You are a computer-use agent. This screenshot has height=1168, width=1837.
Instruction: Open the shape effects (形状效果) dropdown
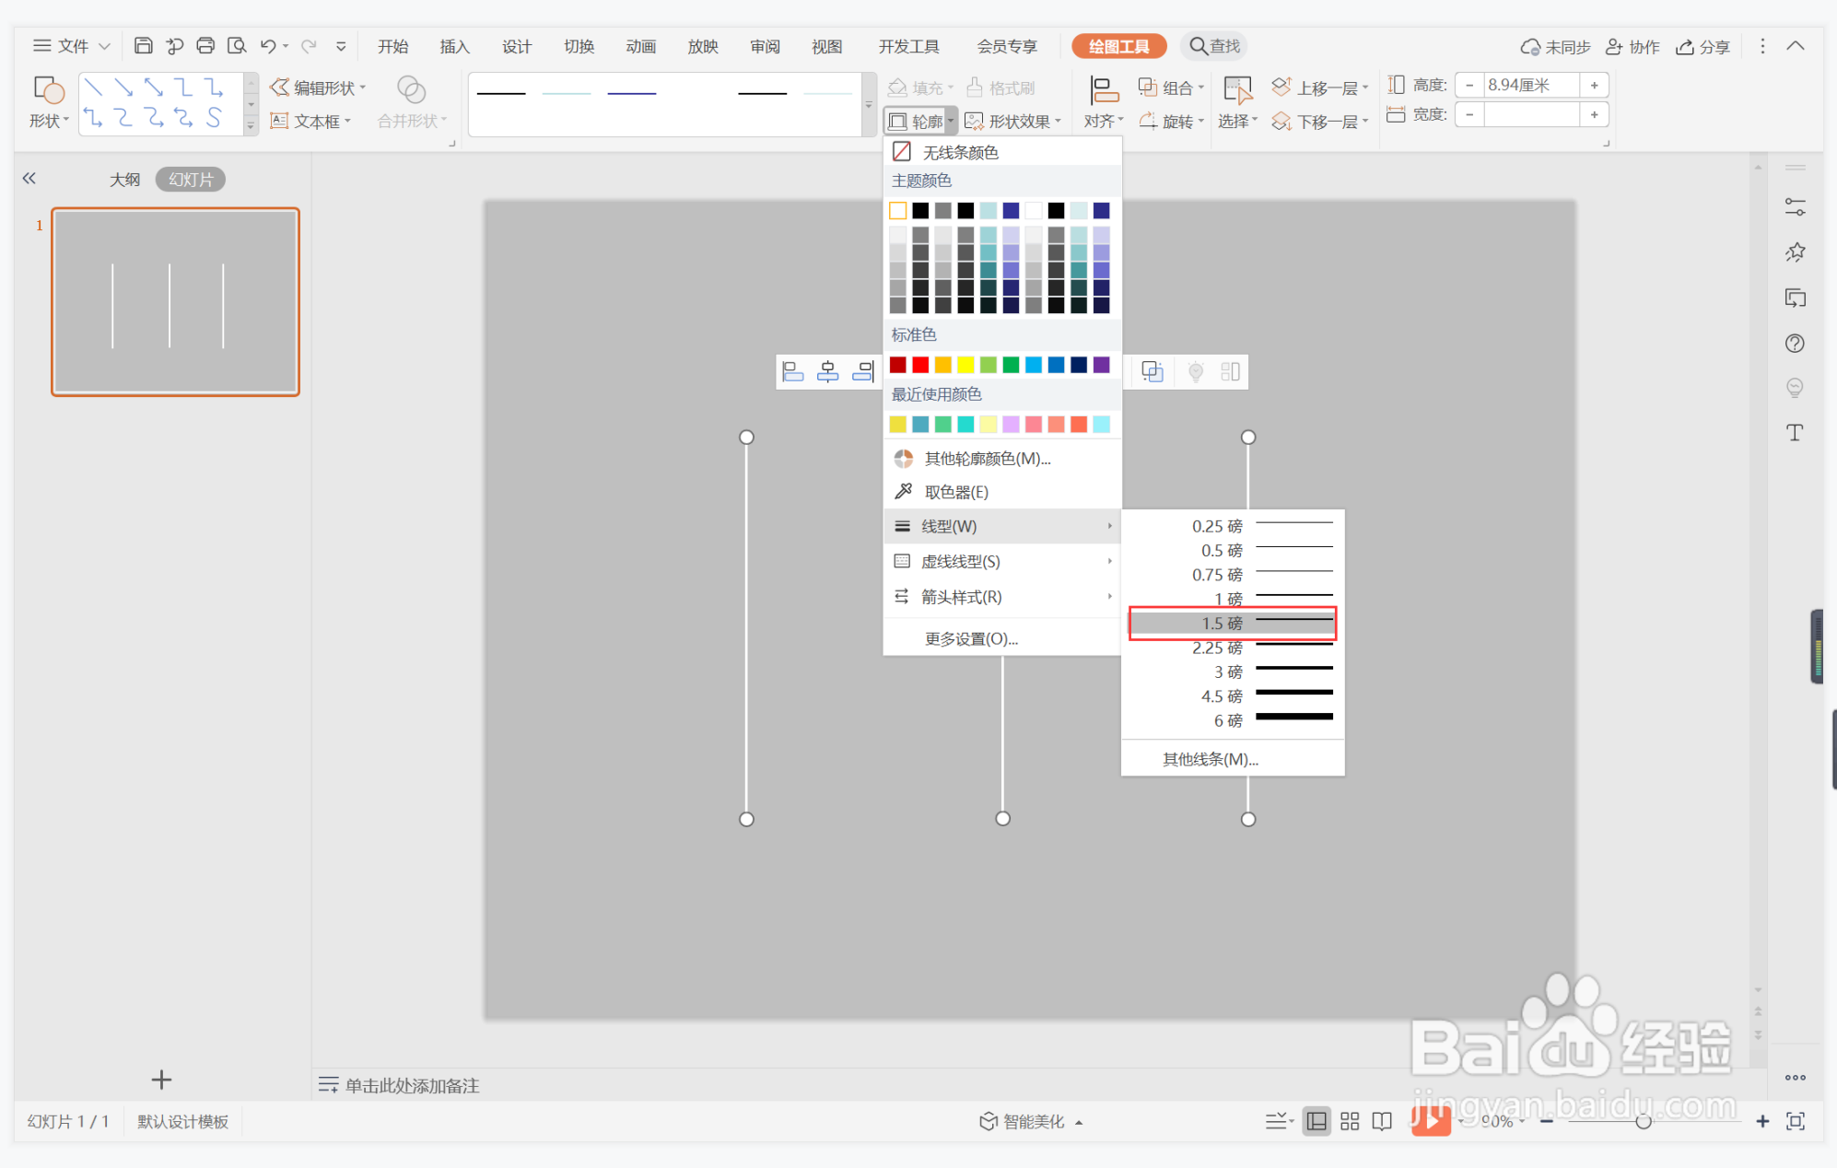[1013, 121]
